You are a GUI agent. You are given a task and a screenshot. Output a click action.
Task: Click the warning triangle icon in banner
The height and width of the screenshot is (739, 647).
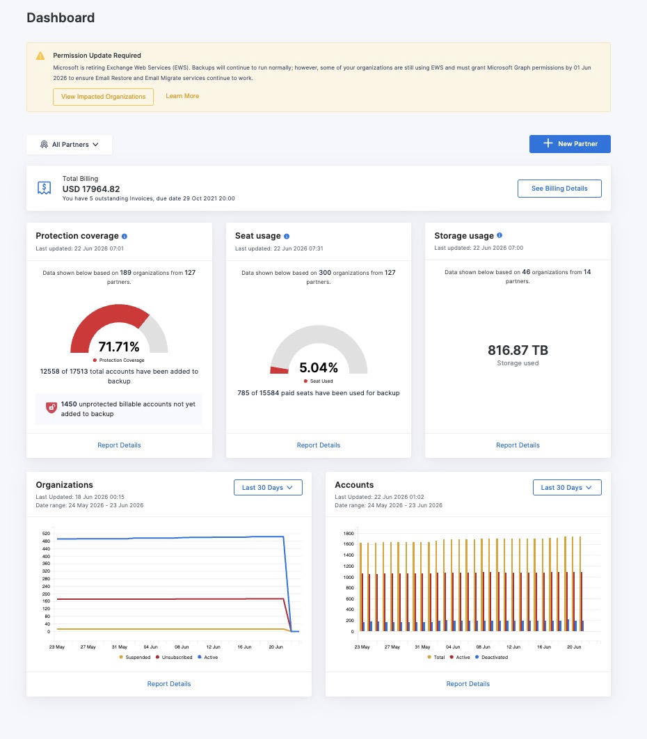click(40, 56)
